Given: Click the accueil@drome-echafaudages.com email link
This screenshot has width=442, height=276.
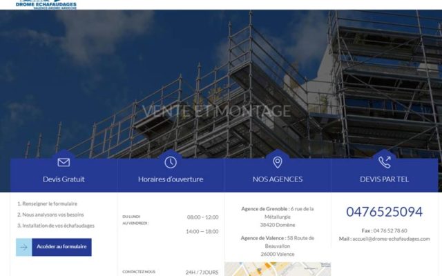Looking at the screenshot, I should pyautogui.click(x=392, y=239).
